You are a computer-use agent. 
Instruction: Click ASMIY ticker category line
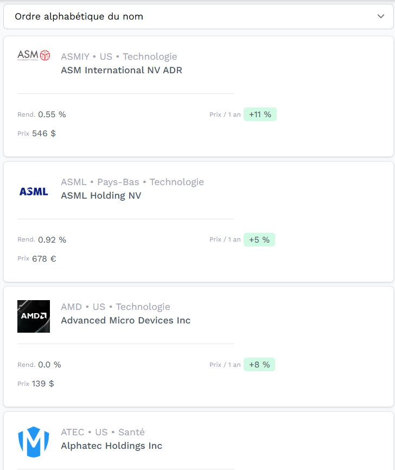point(119,56)
